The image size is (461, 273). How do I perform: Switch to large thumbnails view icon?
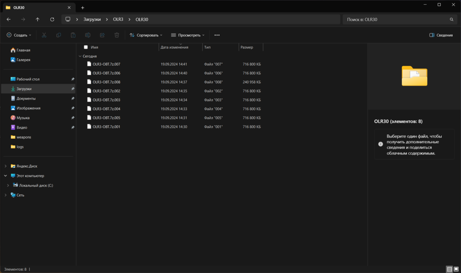456,269
